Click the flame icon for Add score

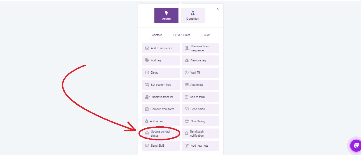pyautogui.click(x=147, y=121)
